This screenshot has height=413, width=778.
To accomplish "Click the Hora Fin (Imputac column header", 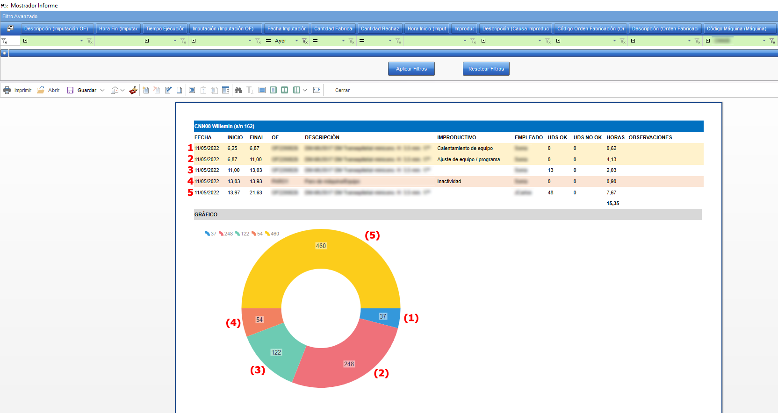I will pyautogui.click(x=118, y=28).
